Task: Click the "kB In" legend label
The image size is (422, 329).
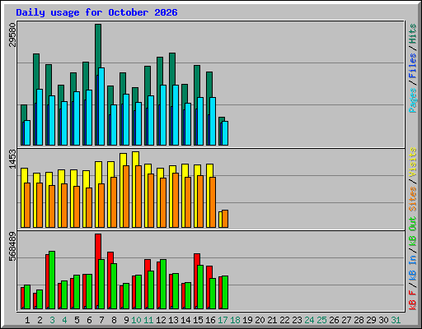Action: 412,267
